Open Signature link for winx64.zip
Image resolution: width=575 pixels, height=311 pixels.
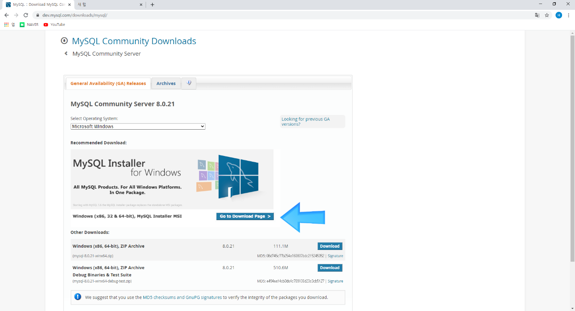coord(335,256)
